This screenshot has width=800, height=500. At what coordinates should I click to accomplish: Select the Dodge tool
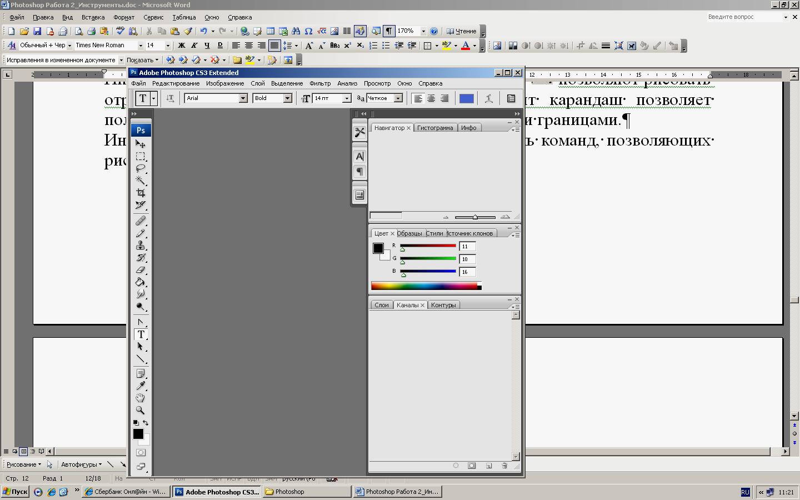coord(141,307)
